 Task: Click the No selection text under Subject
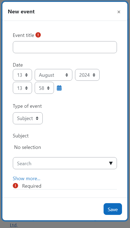coord(27,147)
